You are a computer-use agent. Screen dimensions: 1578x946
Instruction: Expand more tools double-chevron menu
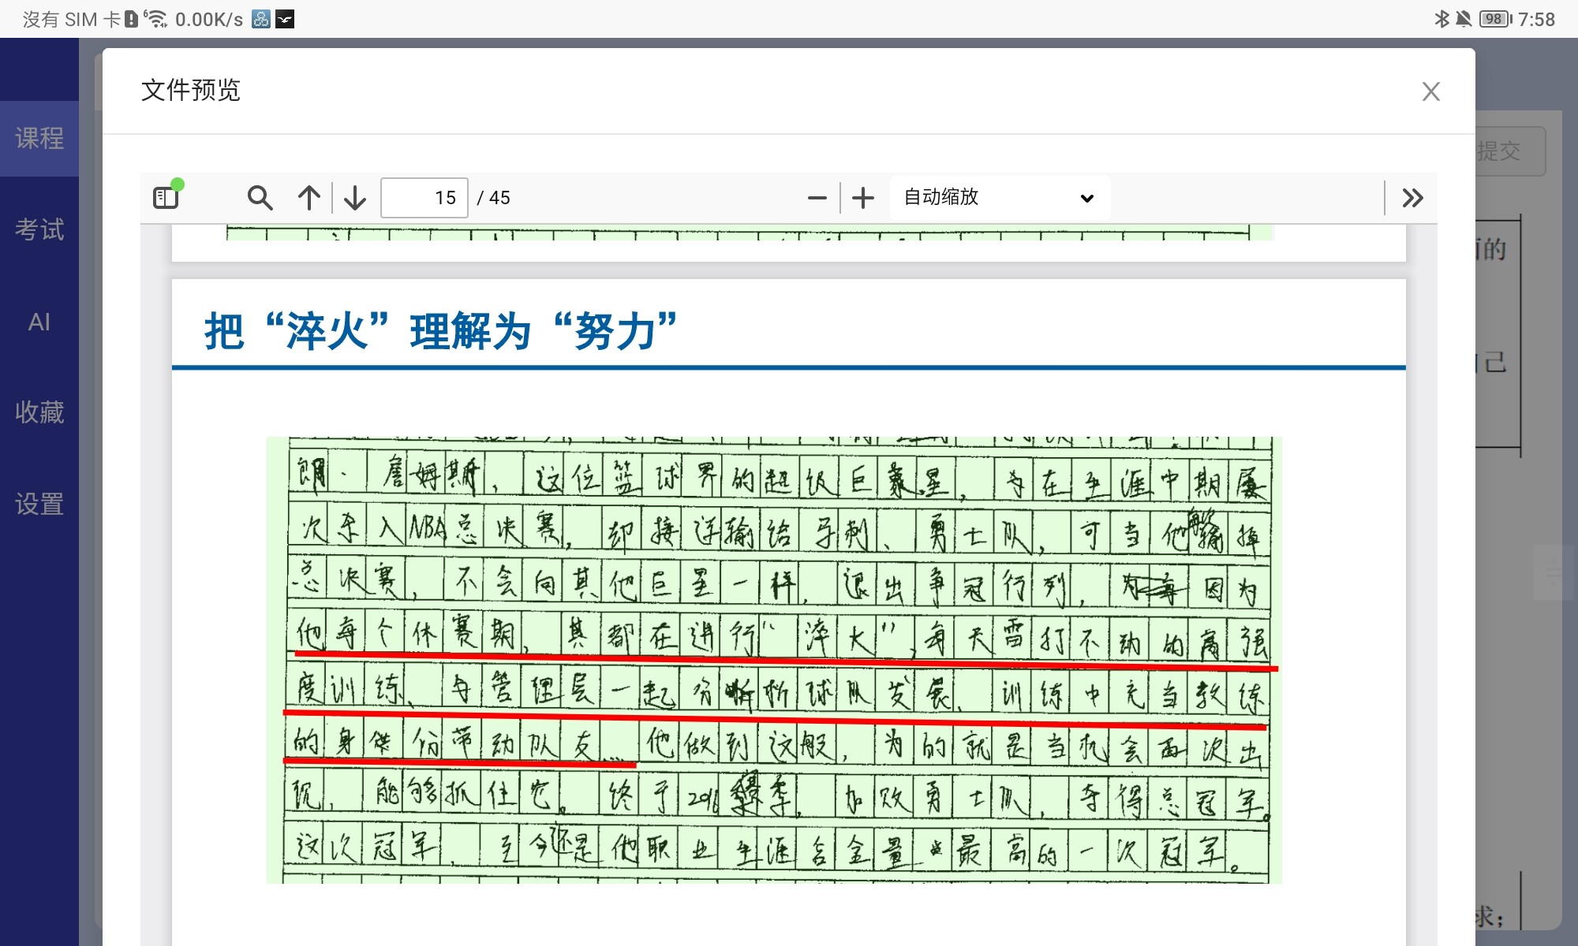tap(1412, 197)
